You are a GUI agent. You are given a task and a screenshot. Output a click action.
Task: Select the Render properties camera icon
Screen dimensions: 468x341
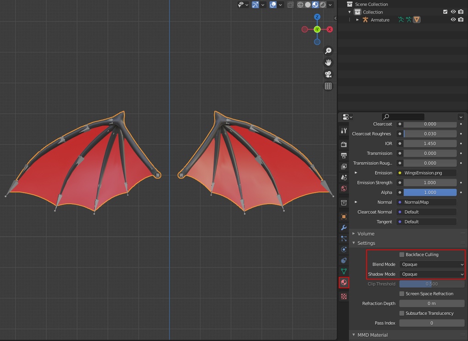344,144
